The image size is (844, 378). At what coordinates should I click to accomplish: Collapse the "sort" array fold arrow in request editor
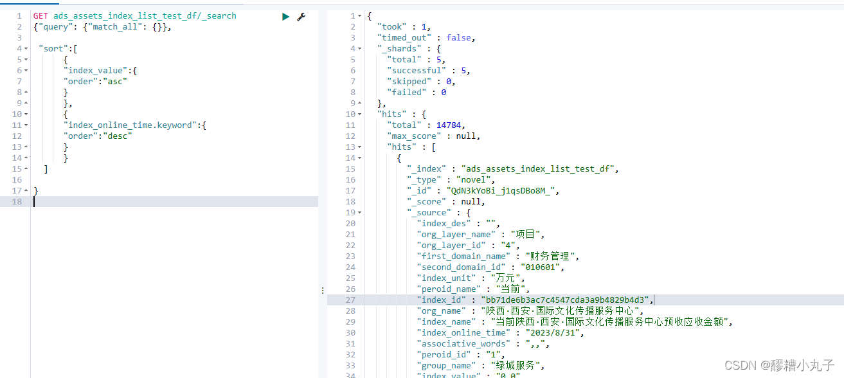25,49
